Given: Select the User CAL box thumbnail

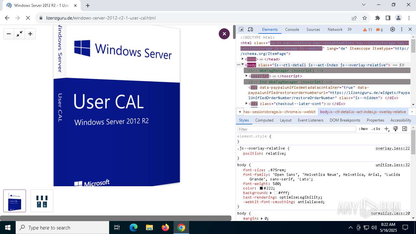Looking at the screenshot, I should [15, 201].
